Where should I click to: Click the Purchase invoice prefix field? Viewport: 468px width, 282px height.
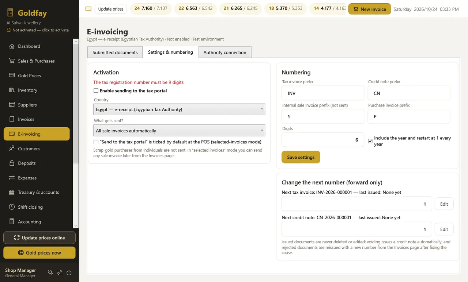(409, 116)
